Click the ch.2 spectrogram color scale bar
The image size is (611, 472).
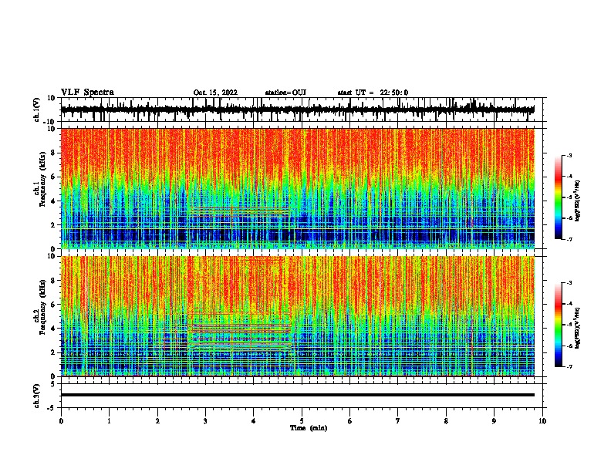coord(558,325)
